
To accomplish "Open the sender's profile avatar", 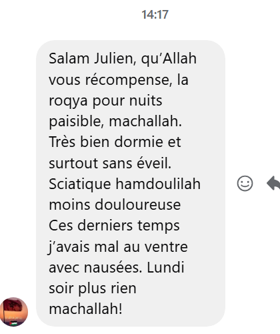I will 14,312.
